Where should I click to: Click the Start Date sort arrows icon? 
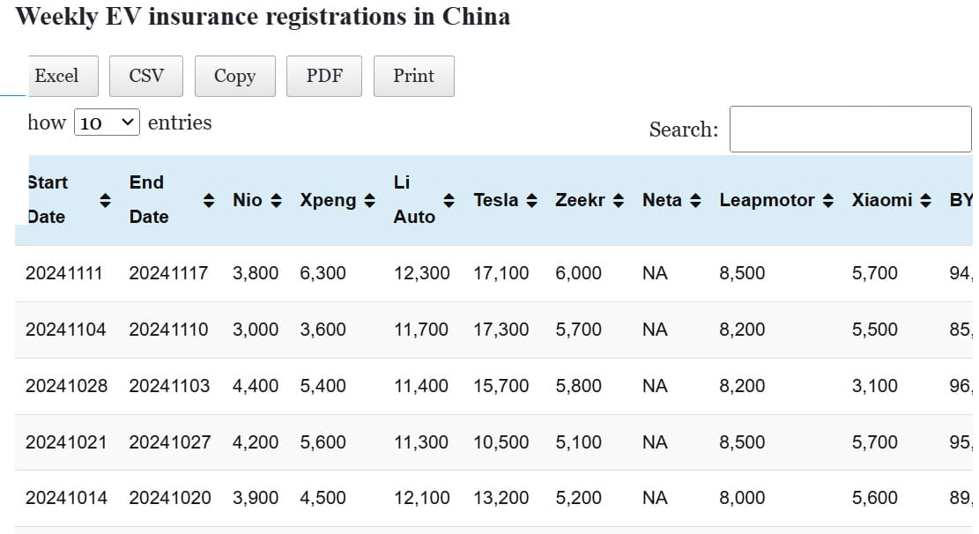coord(104,200)
